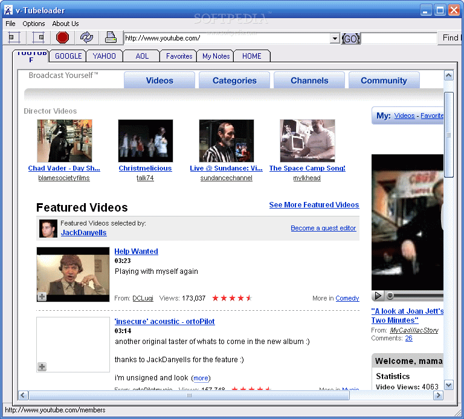The width and height of the screenshot is (464, 419).
Task: Open The Space Camp Song! link
Action: tap(307, 168)
